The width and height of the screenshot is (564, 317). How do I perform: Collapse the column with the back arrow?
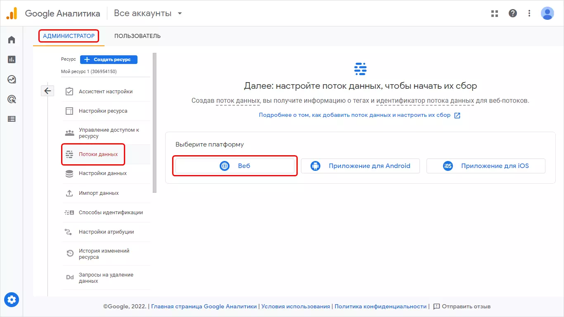47,91
